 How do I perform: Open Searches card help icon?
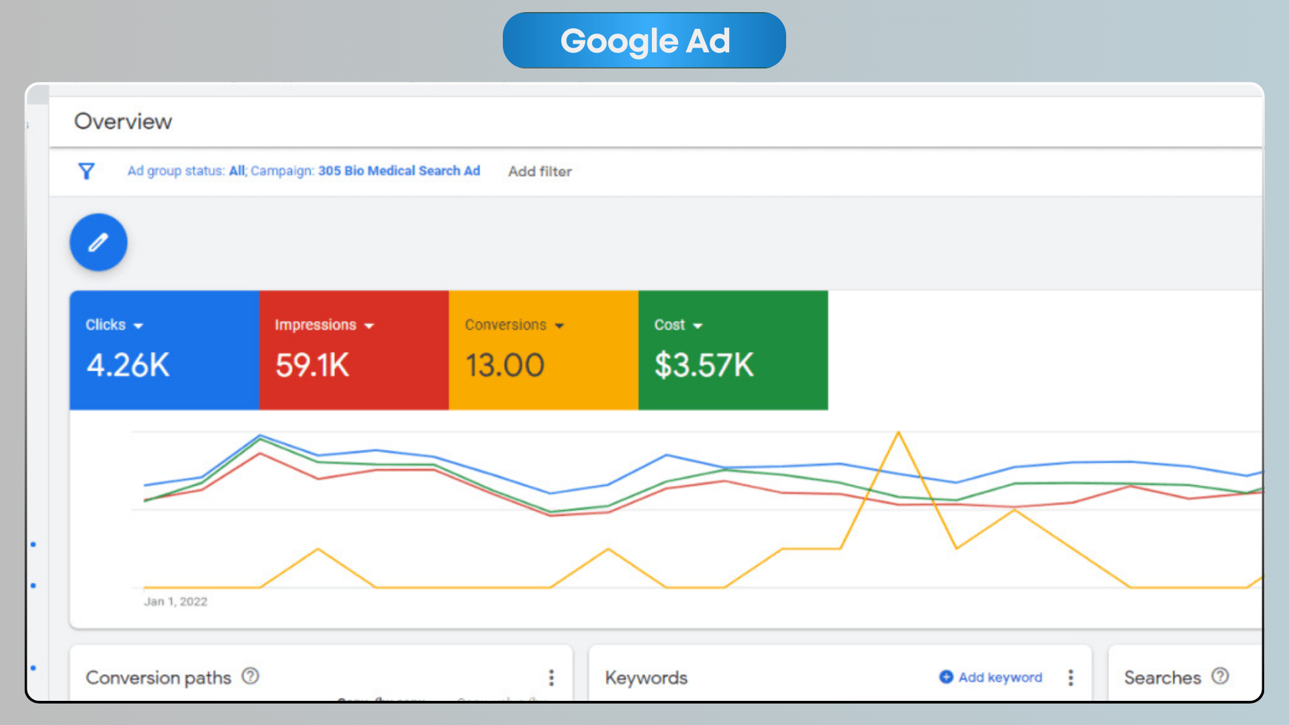click(1220, 676)
